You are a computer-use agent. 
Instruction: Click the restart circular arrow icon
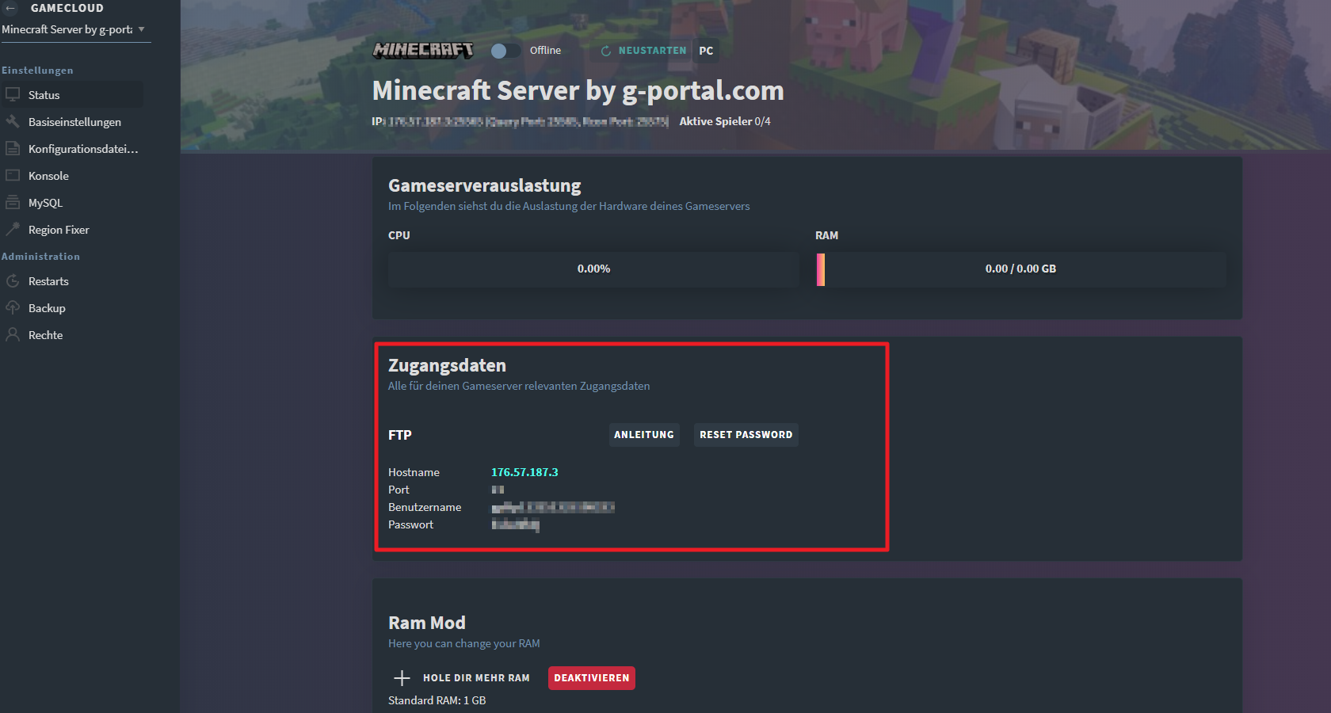tap(606, 51)
